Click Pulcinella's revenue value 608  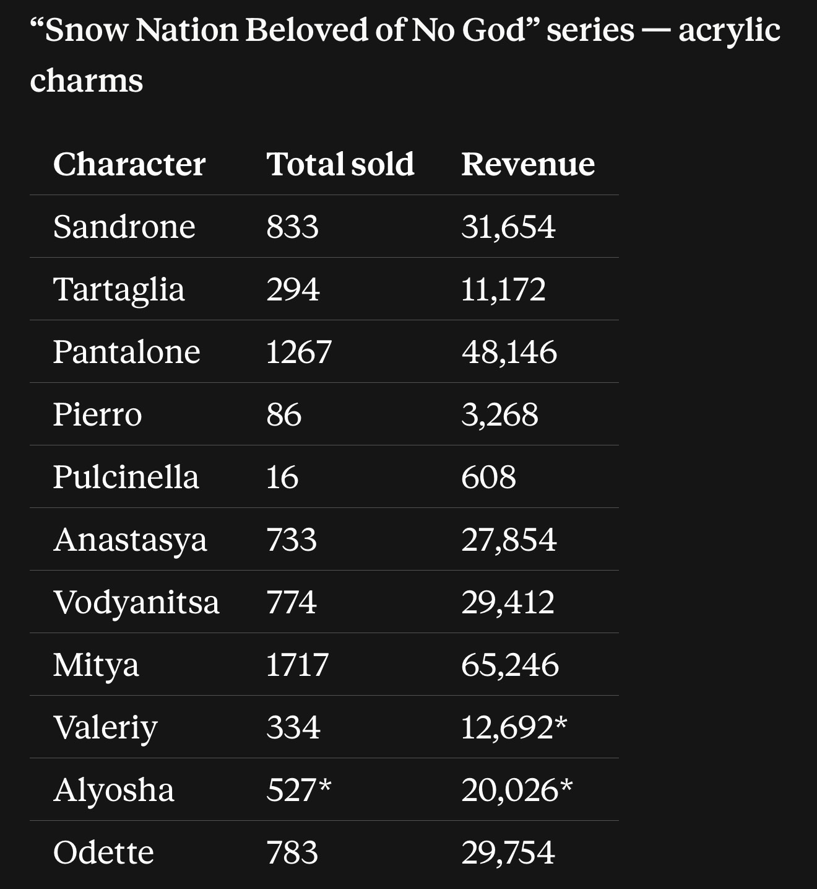click(488, 477)
